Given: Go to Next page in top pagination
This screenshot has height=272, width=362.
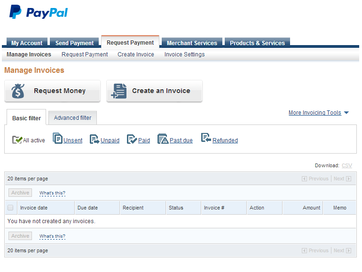Looking at the screenshot, I should click(x=342, y=179).
